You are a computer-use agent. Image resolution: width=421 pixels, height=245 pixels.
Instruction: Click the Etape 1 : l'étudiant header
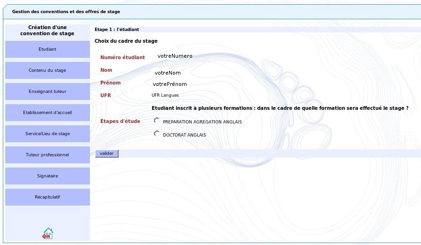[x=117, y=30]
